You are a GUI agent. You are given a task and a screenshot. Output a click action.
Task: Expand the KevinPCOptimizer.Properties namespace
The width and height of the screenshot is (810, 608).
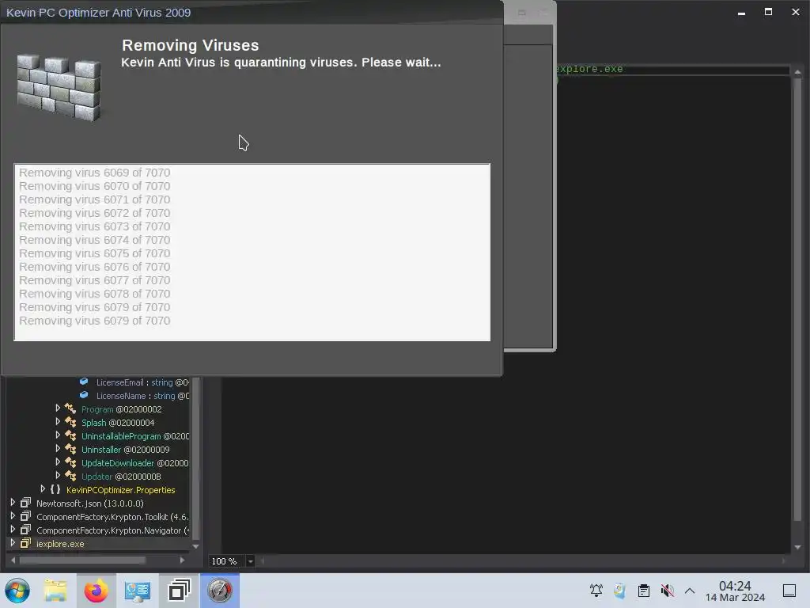(43, 489)
